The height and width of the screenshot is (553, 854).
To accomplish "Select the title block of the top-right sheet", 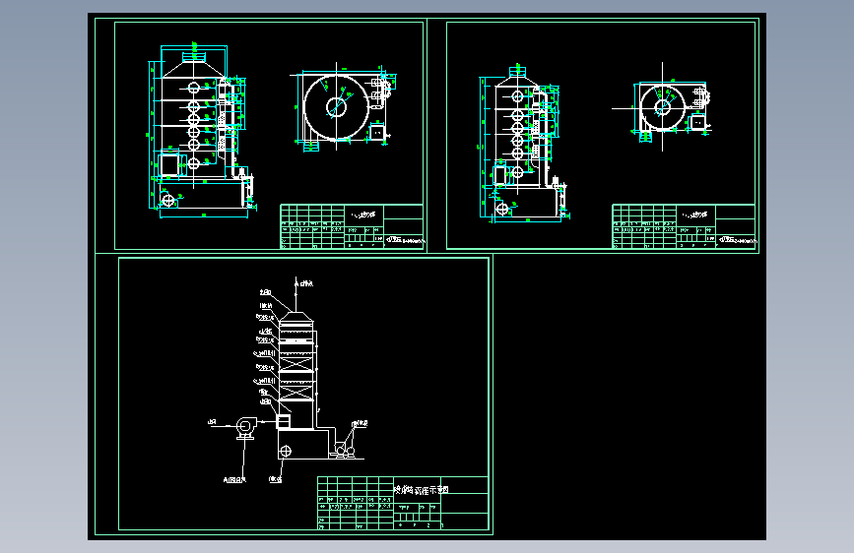I will click(x=684, y=226).
